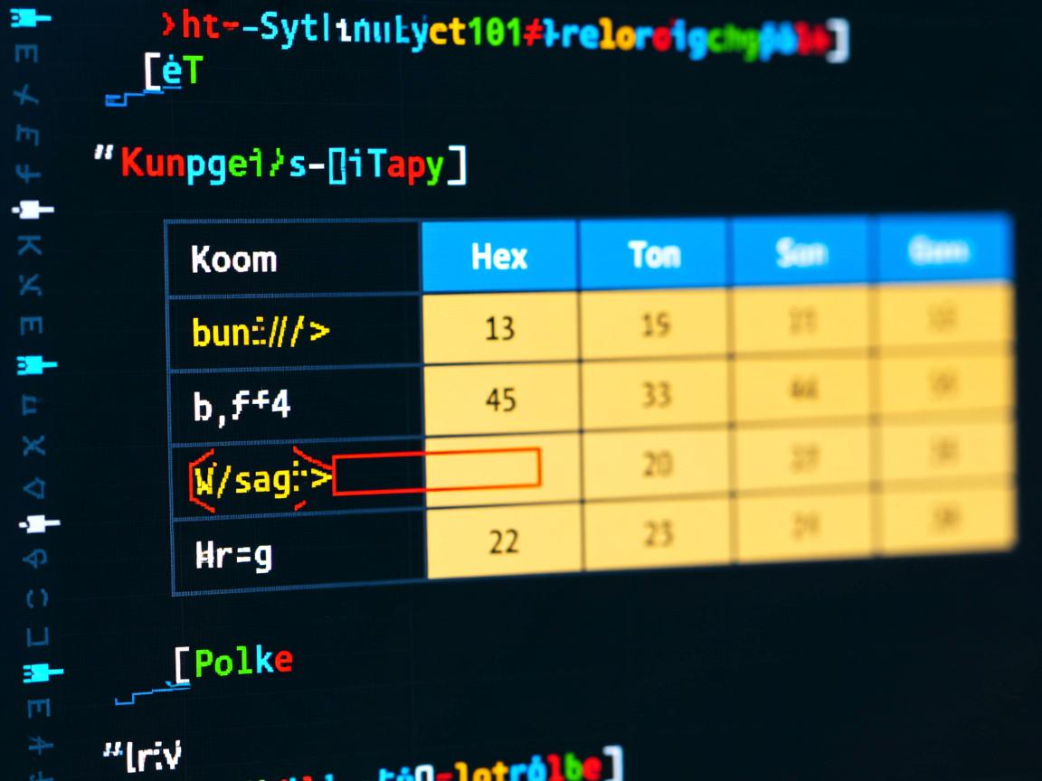Viewport: 1042px width, 781px height.
Task: Click the cyan gutter marker at the top line
Action: coord(30,17)
